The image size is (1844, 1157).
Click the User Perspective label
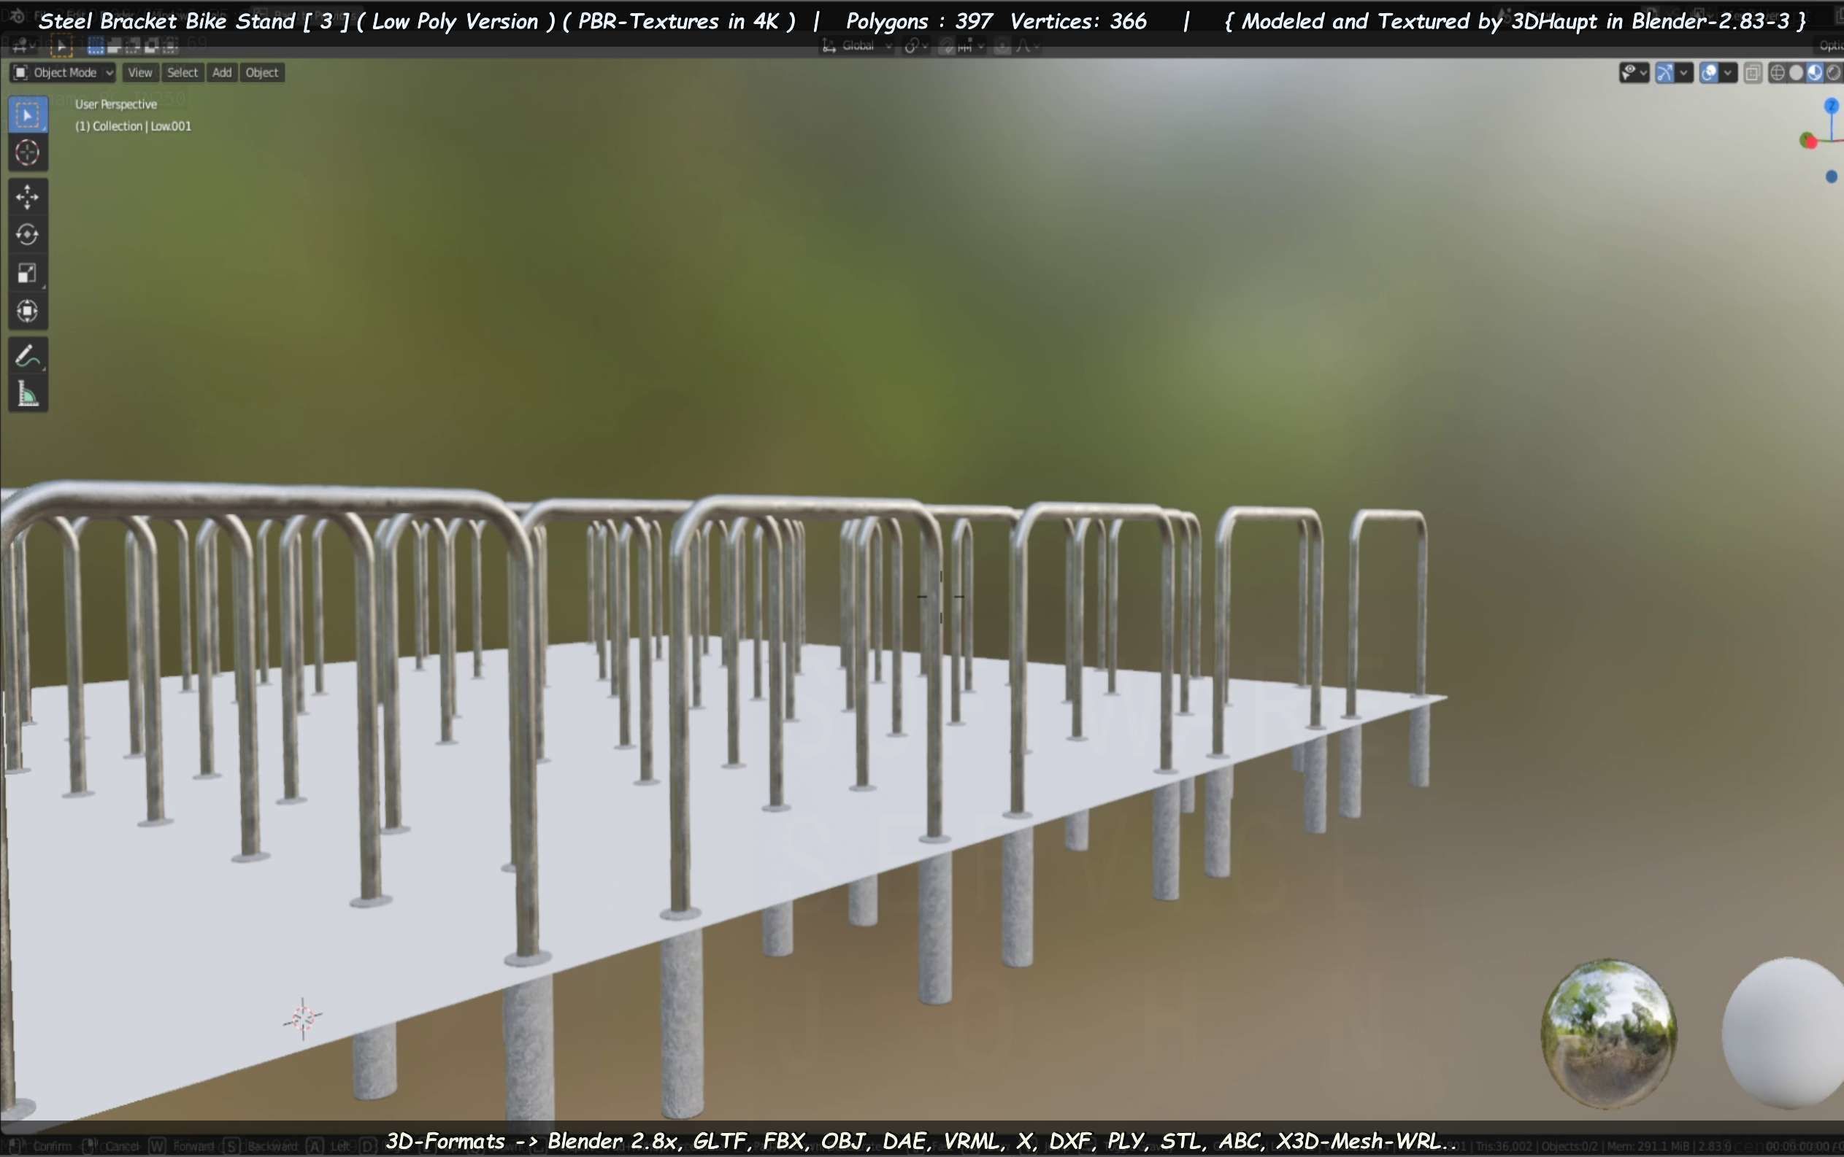coord(115,104)
